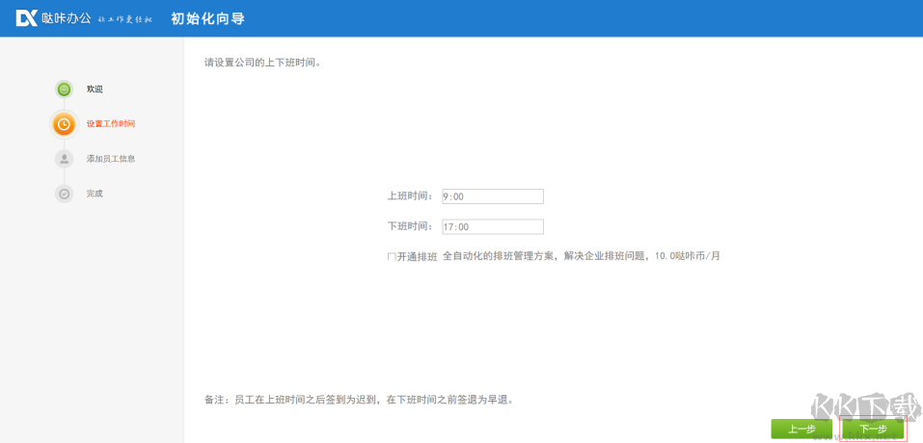Open the 欢迎 wizard step label
Screen dimensions: 923x443
[95, 90]
